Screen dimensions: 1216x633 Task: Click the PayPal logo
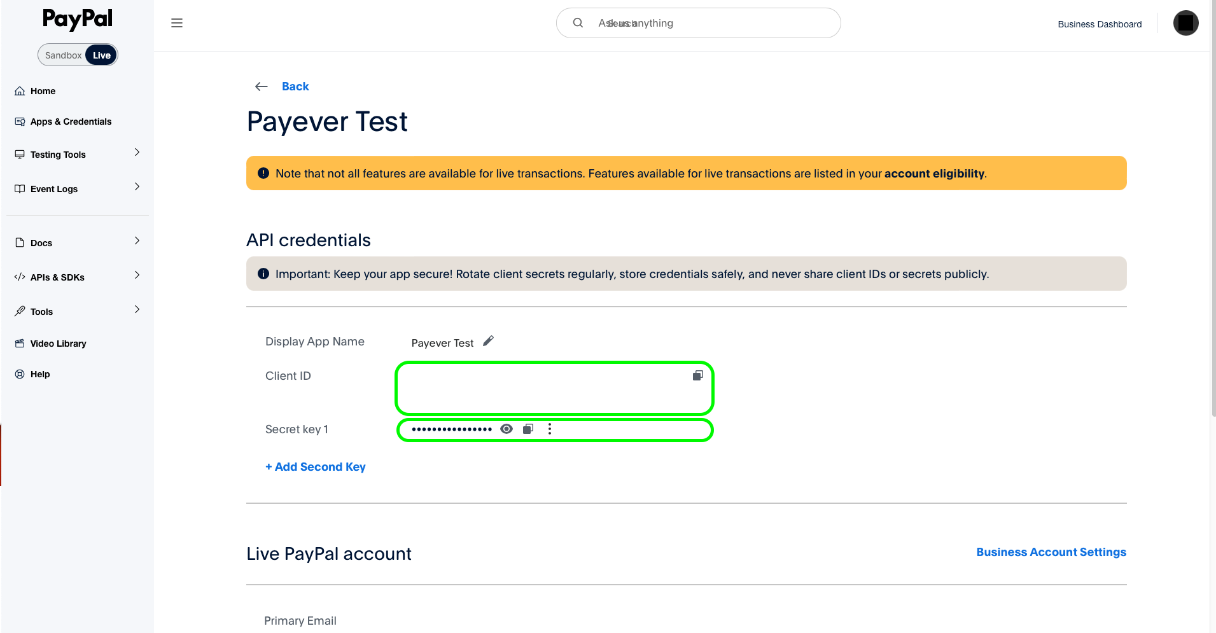tap(78, 19)
